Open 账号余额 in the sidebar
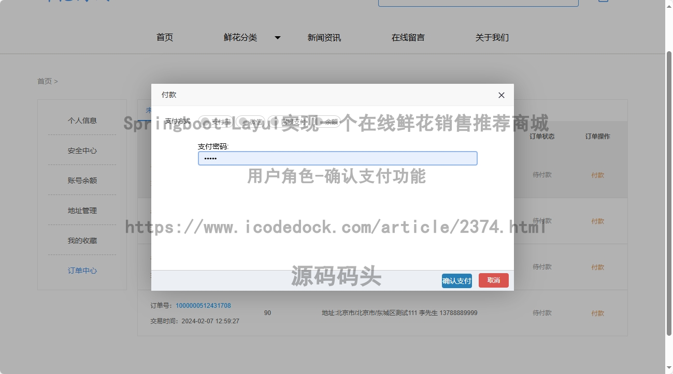 [x=82, y=181]
